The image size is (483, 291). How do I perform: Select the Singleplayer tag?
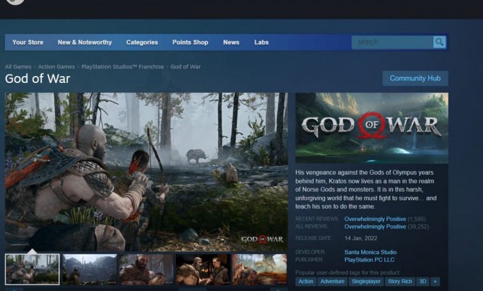(366, 282)
